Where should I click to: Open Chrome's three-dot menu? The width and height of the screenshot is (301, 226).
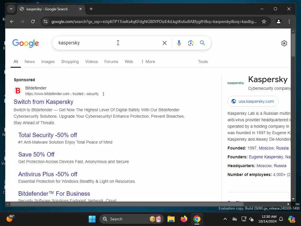289,21
